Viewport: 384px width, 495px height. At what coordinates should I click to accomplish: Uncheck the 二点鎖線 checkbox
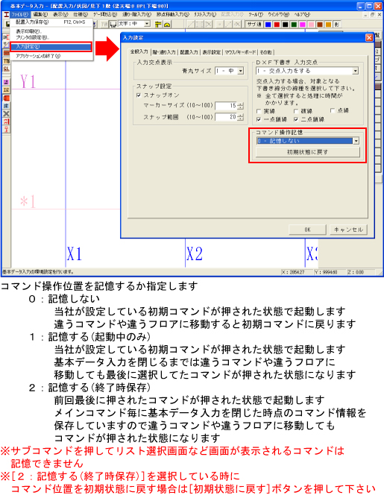click(296, 119)
